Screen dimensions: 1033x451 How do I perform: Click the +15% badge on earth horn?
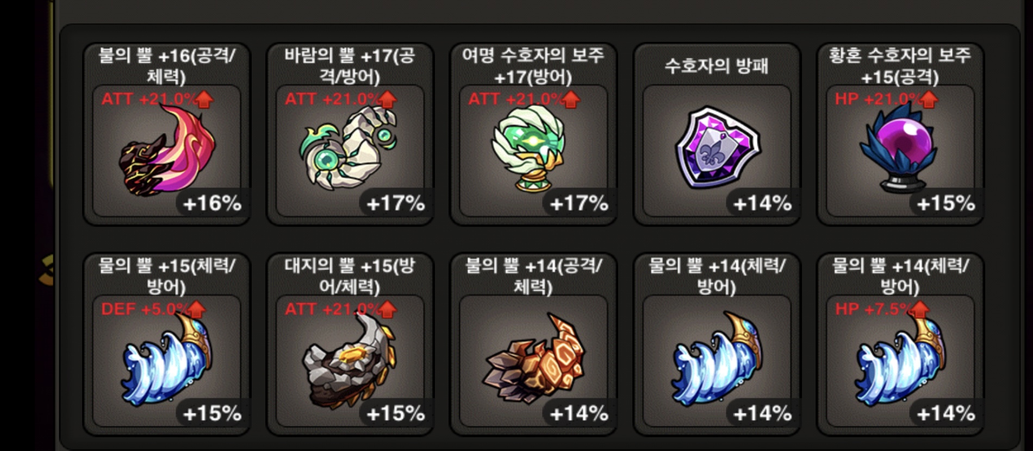click(395, 414)
